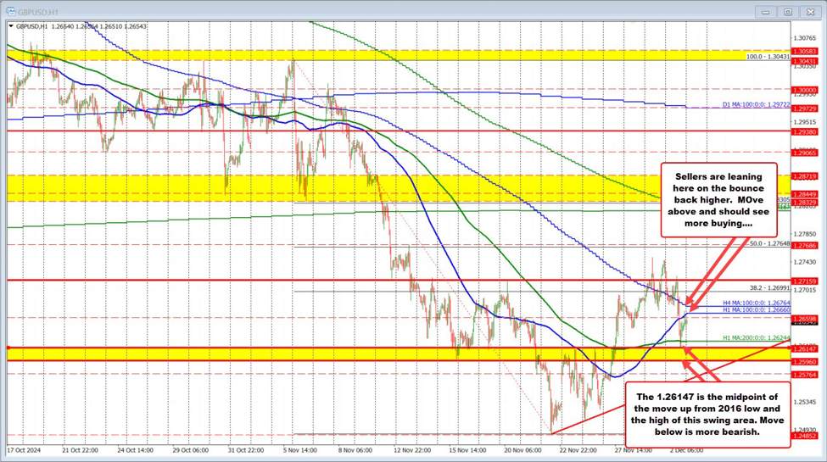Click the 1.24852 low price tag
The height and width of the screenshot is (462, 827).
coord(803,435)
